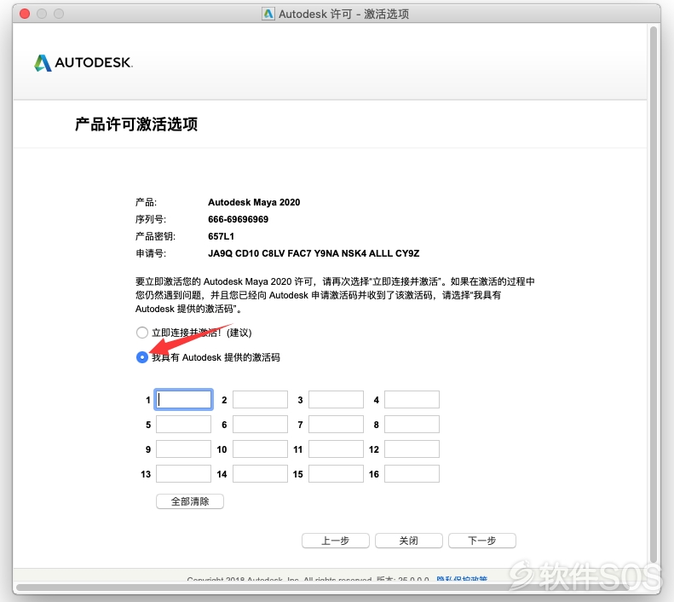Focus activation code field 3

pyautogui.click(x=336, y=399)
